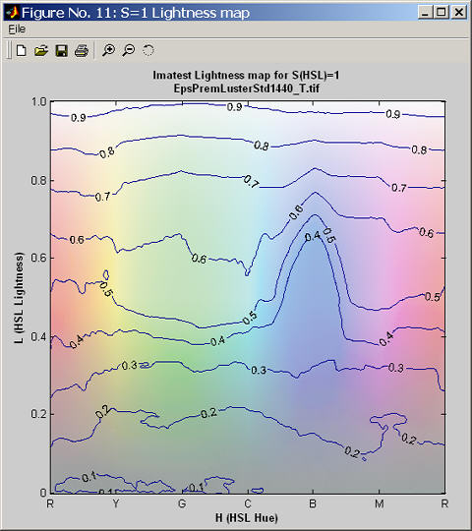Maximize the Figure No. 11 window
The image size is (472, 531).
coord(442,13)
